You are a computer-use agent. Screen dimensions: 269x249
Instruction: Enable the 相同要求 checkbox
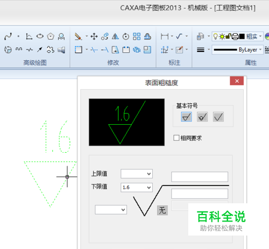176,138
